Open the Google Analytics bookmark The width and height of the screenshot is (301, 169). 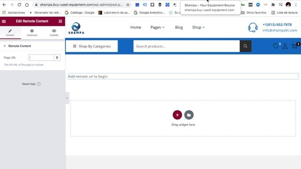[x=150, y=13]
